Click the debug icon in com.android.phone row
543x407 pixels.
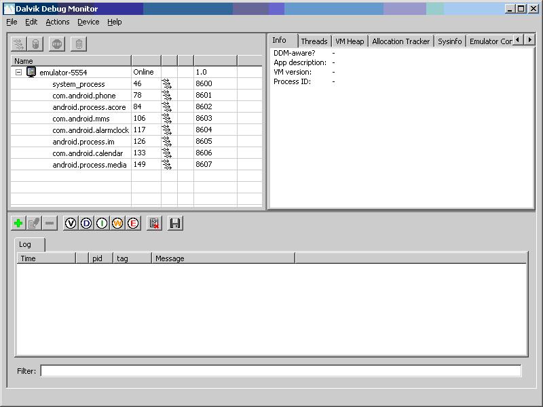[166, 95]
